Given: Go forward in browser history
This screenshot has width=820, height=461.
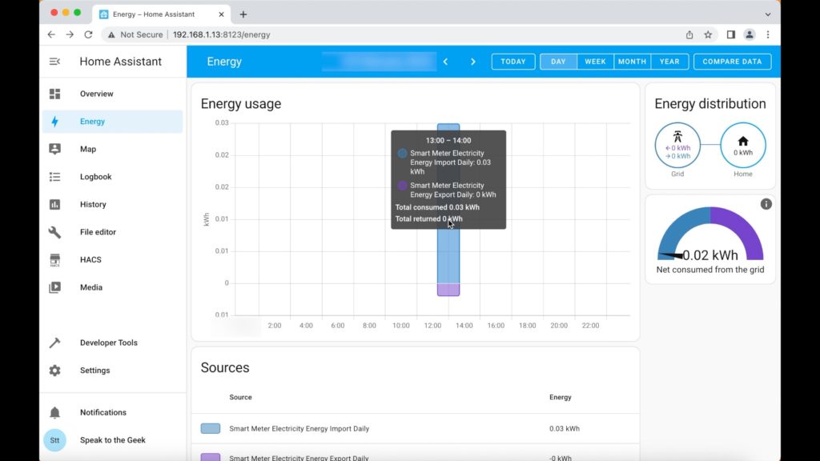Looking at the screenshot, I should [70, 34].
